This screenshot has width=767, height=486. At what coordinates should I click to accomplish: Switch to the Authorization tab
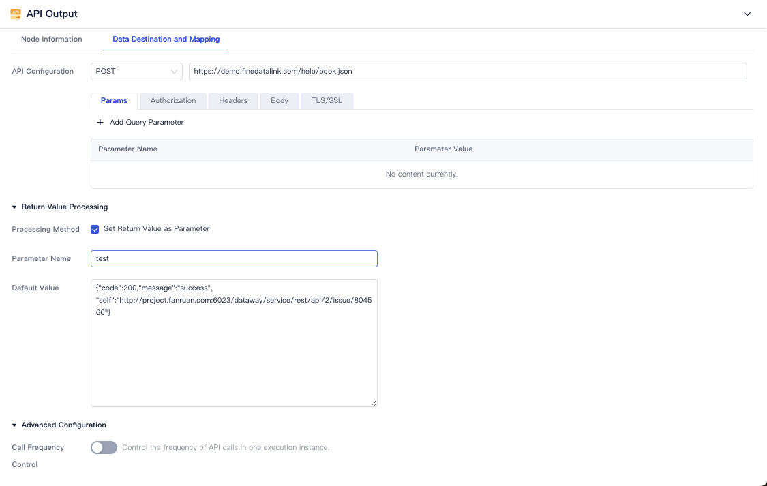pyautogui.click(x=173, y=100)
